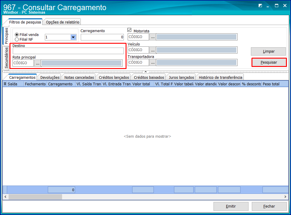This screenshot has height=215, width=291.
Task: Close the Consultar Carregamento window
Action: [x=285, y=6]
